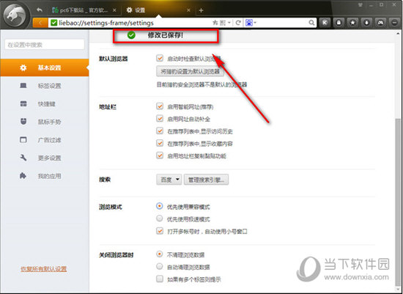Viewport: 403px width, 294px height.
Task: Toggle 启动时检查默认浏览器 checkbox
Action: pyautogui.click(x=160, y=58)
